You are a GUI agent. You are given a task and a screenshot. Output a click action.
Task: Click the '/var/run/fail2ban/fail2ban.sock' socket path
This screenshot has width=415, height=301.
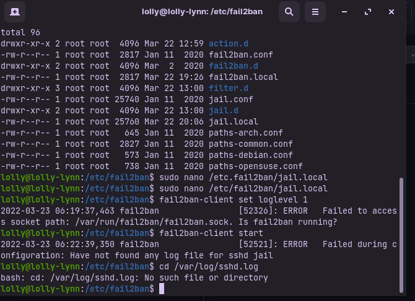pos(152,222)
